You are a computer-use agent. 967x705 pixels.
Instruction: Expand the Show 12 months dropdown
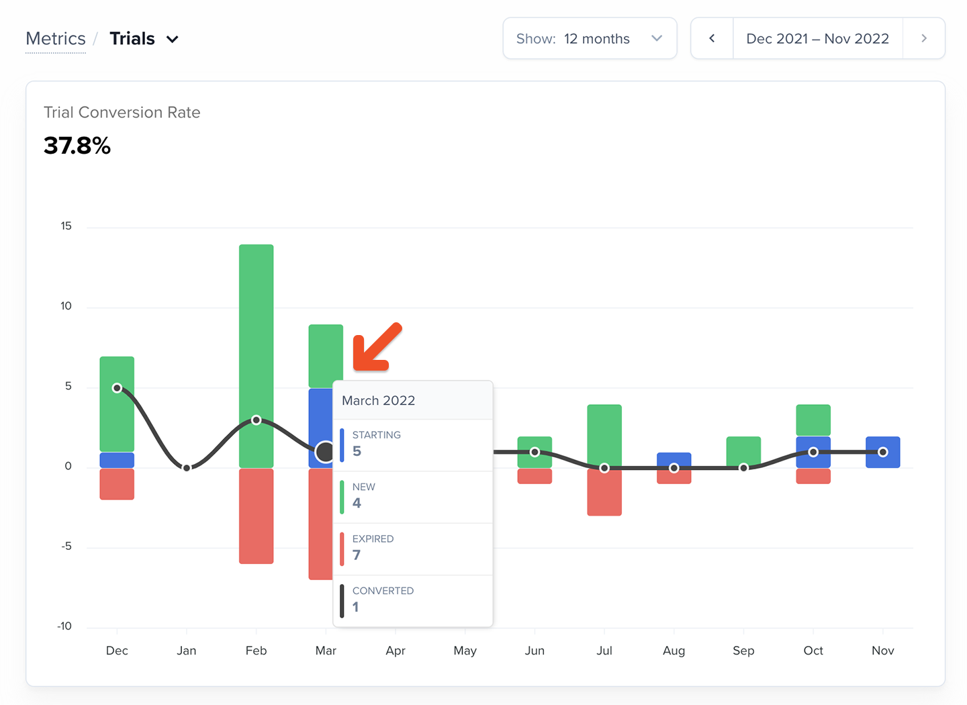590,38
